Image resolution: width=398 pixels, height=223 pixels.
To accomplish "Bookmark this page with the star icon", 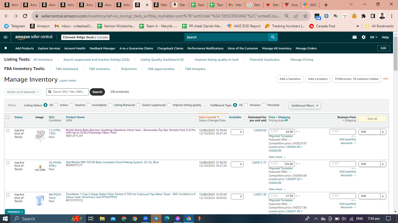I will coord(305,16).
